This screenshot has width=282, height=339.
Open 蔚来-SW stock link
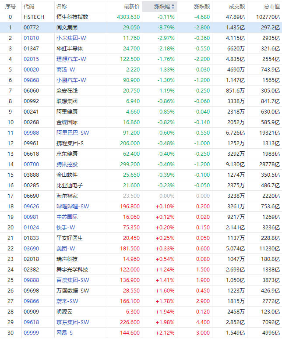coord(67,301)
